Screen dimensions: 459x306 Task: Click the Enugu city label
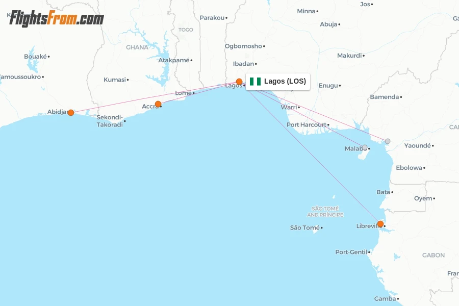click(x=328, y=86)
